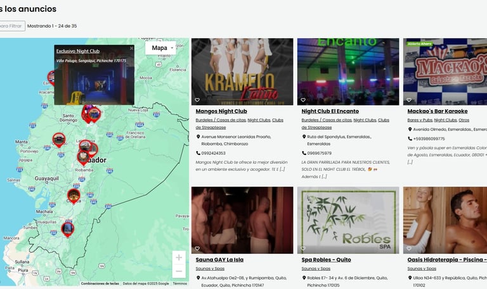This screenshot has height=289, width=487.
Task: Click Mangos address Avenue Monsenor Leonidas Proaño
Action: [x=236, y=140]
